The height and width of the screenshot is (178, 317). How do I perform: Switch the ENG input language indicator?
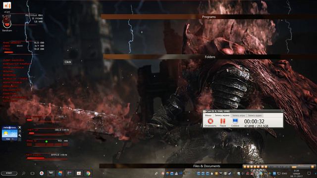point(284,174)
